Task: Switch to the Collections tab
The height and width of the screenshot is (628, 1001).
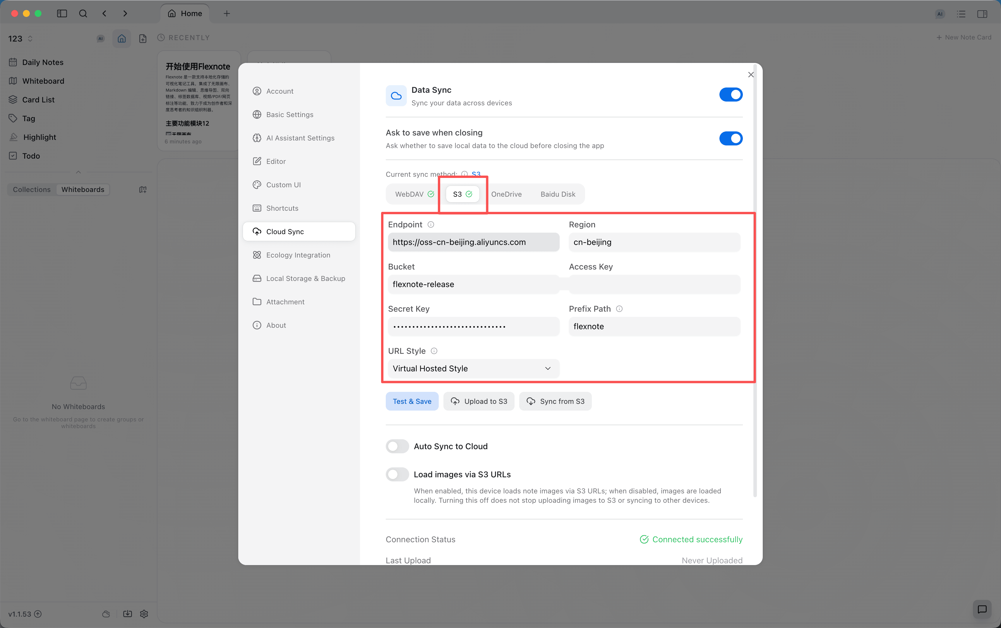Action: (x=32, y=189)
